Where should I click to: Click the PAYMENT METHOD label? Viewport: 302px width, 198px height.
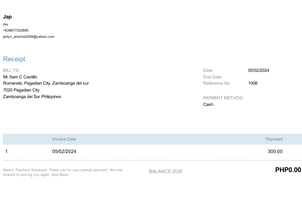pyautogui.click(x=223, y=98)
